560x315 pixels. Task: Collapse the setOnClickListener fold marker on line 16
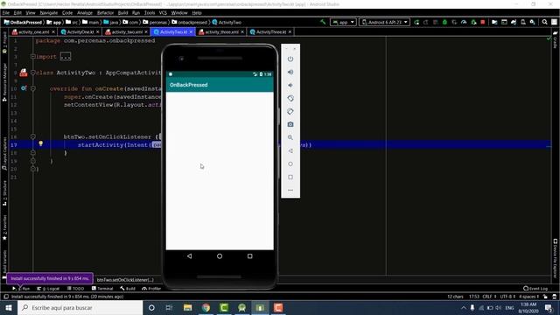point(33,136)
